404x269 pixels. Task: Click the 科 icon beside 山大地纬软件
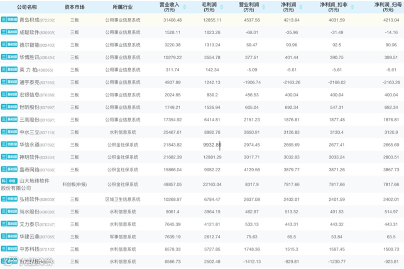[x=4, y=181]
